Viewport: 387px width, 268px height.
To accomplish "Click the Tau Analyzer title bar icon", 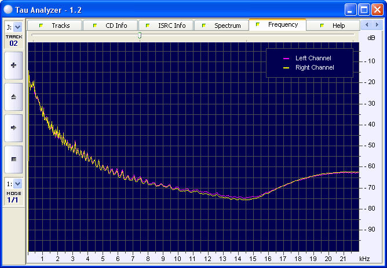I will coord(9,9).
